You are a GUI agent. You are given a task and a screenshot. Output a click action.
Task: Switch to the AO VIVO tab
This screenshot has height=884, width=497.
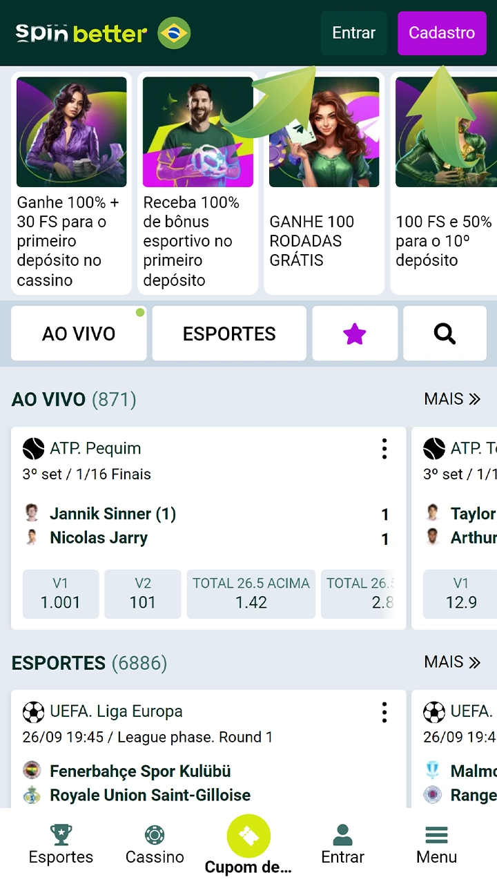(x=79, y=334)
